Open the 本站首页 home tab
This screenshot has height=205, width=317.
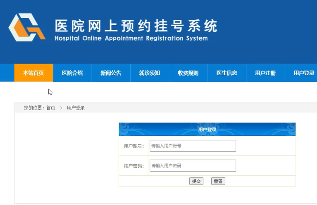click(33, 73)
